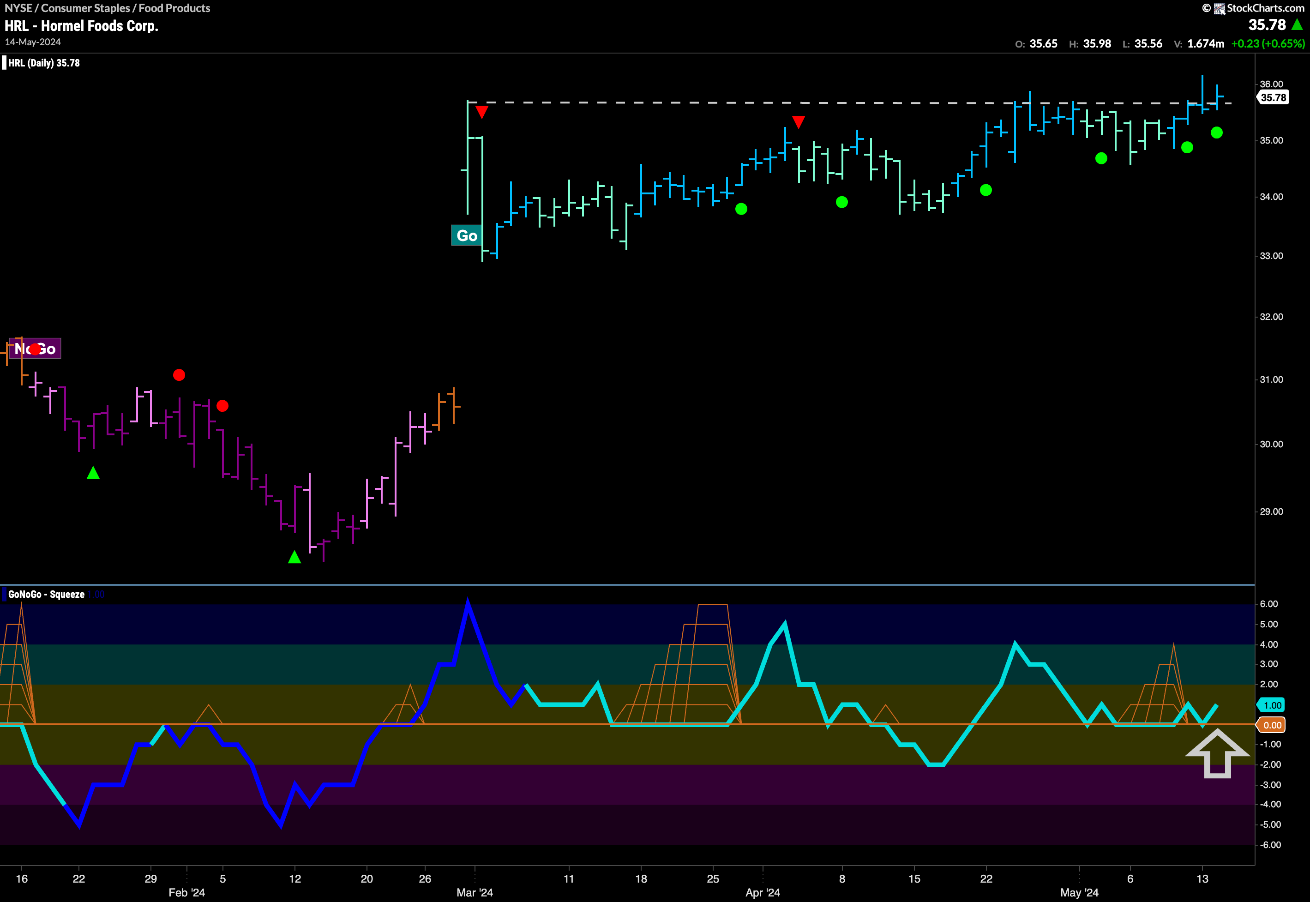Click the 35.78 price tag on the axis
1310x902 pixels.
pos(1273,97)
